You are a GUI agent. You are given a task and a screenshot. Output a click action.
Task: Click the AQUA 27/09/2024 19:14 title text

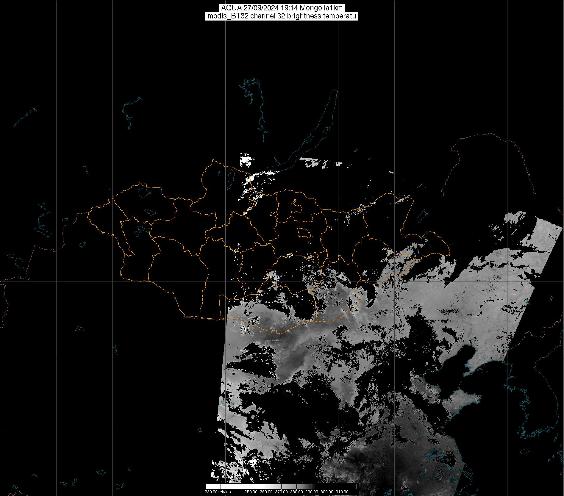[x=282, y=8]
